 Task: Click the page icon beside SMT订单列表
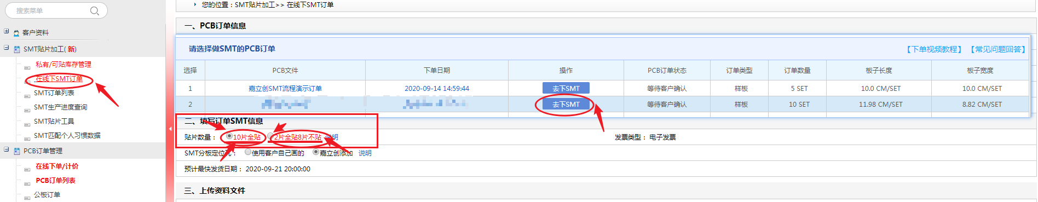point(27,96)
